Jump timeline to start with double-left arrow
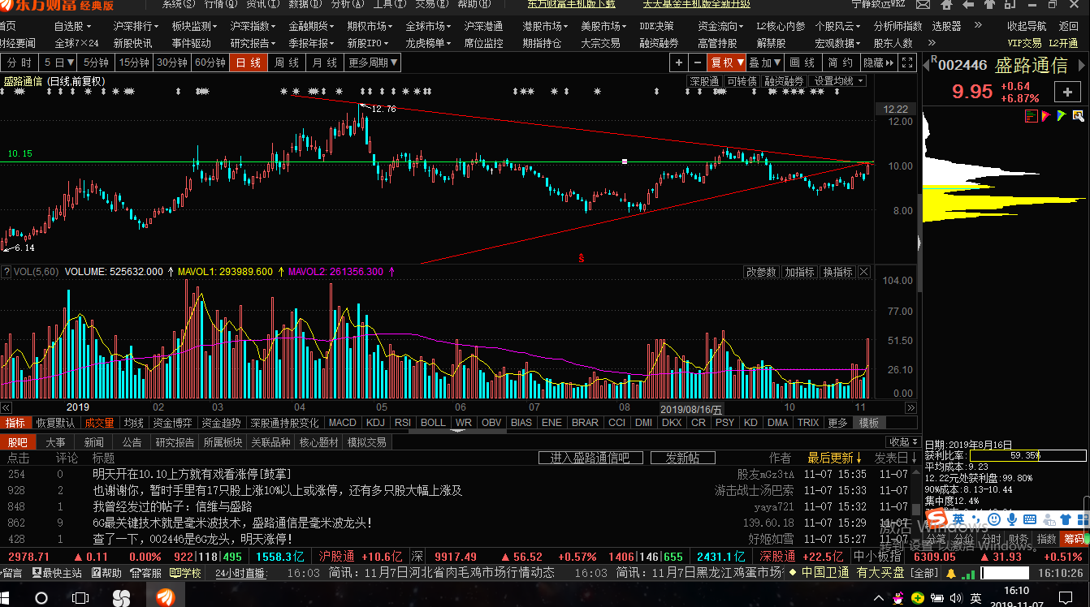 6,407
